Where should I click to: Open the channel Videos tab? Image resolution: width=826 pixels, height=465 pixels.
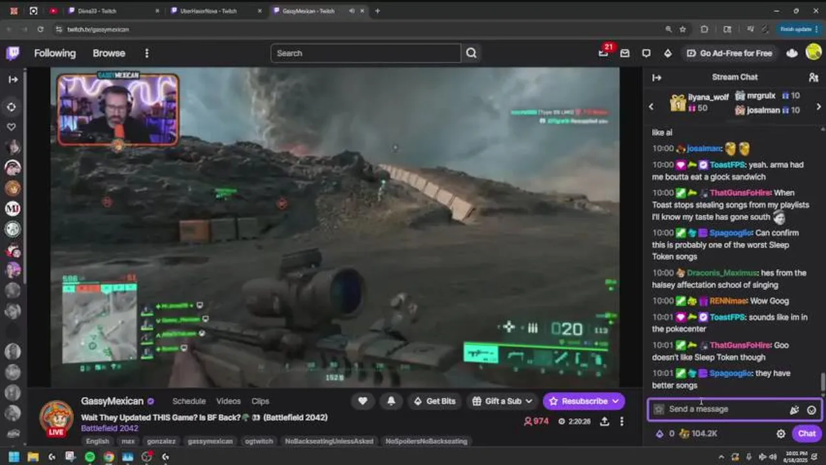point(228,401)
